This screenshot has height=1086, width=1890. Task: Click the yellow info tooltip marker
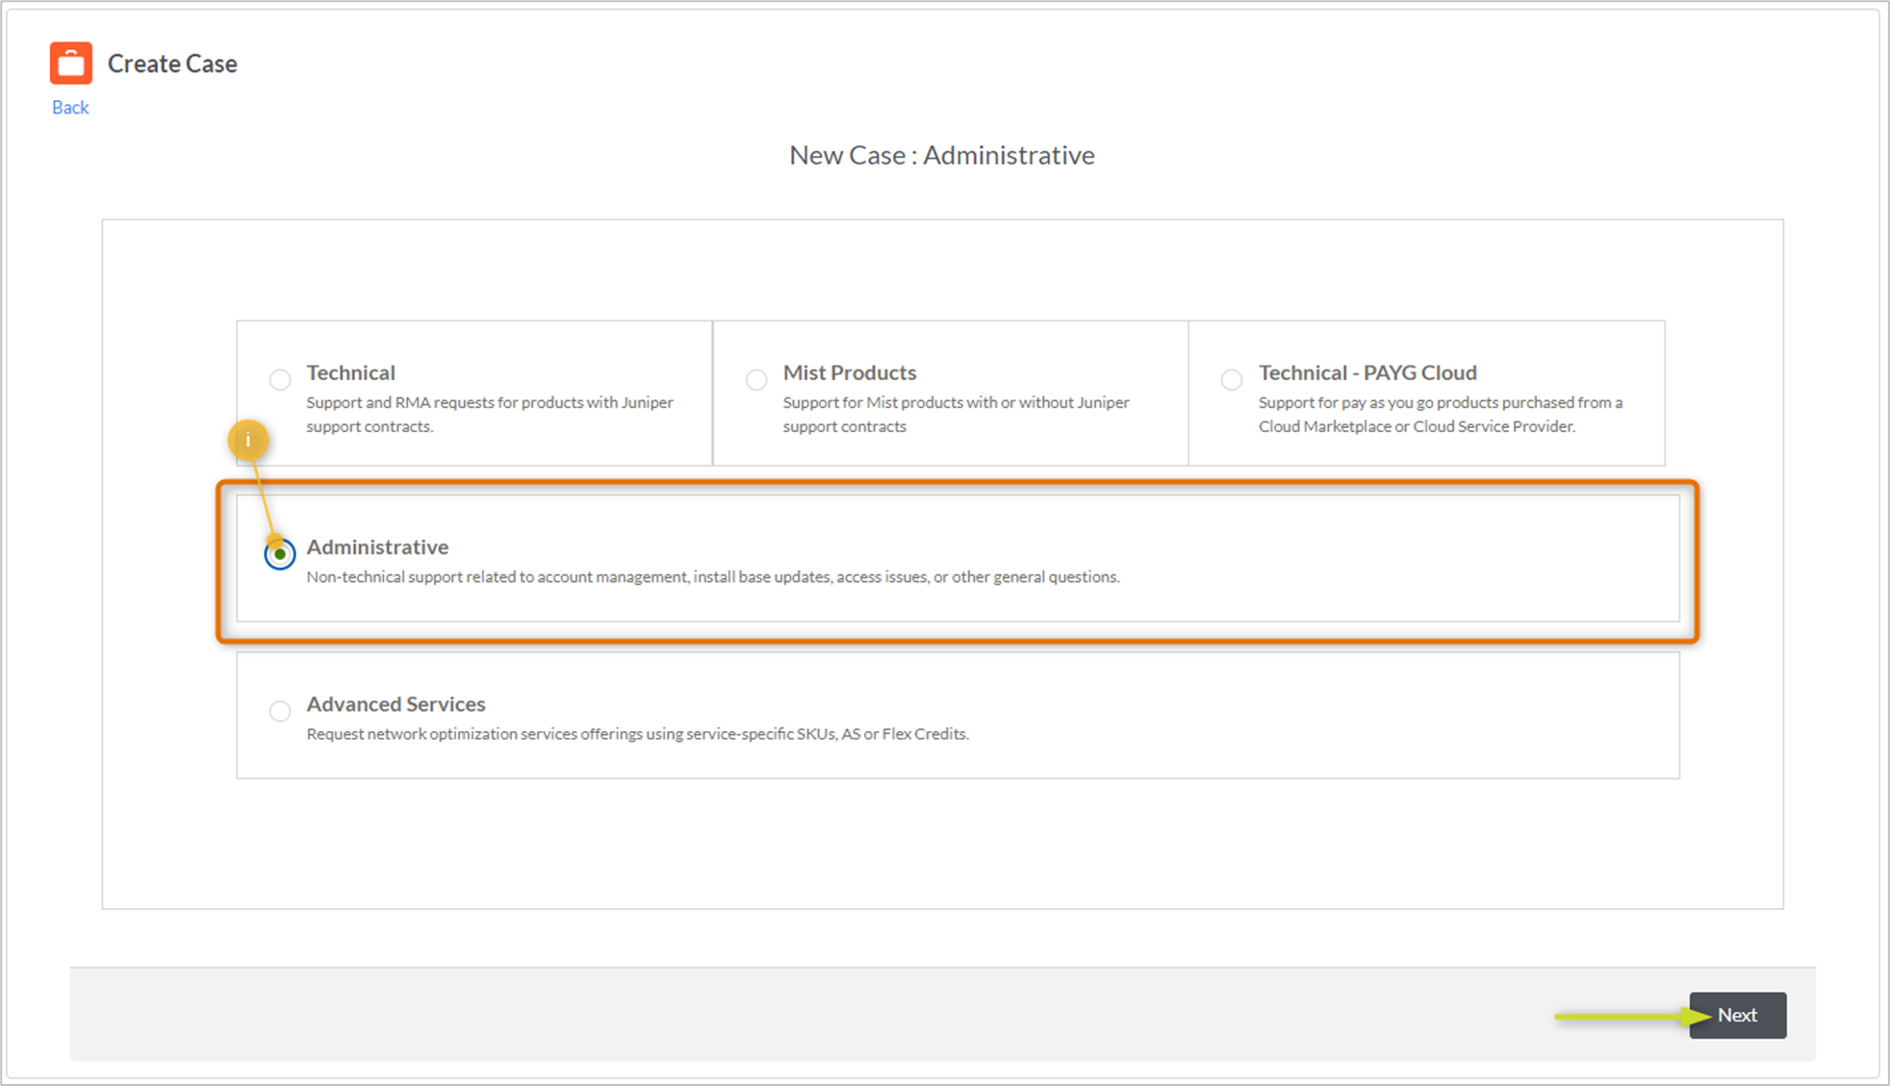tap(248, 439)
